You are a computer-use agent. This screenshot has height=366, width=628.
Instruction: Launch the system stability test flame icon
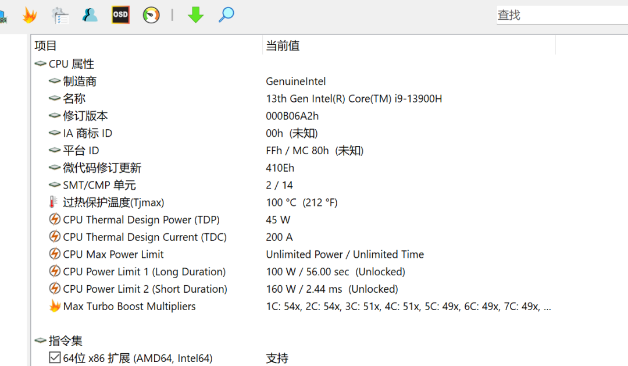click(x=30, y=15)
